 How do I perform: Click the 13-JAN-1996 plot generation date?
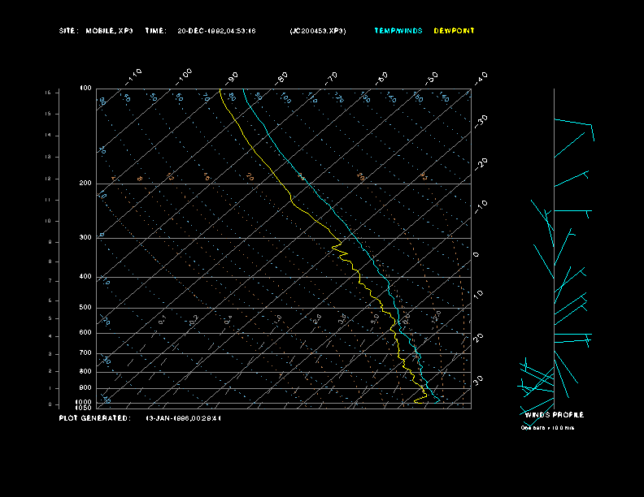click(183, 418)
